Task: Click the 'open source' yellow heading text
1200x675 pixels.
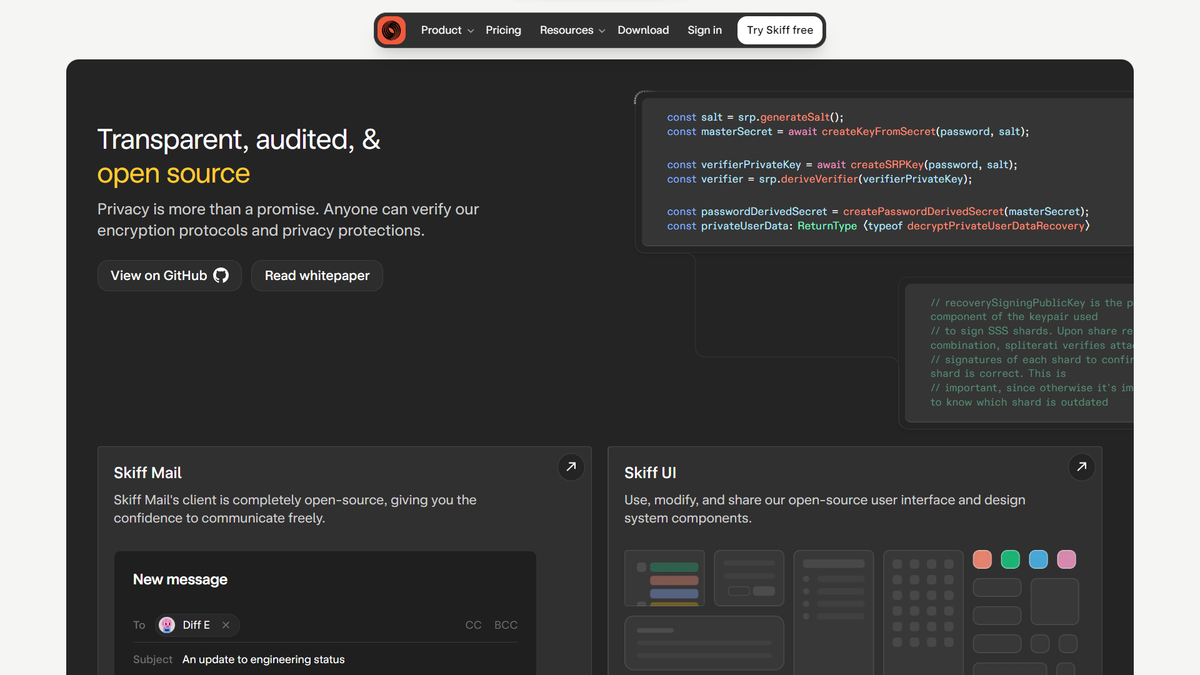Action: (x=174, y=174)
